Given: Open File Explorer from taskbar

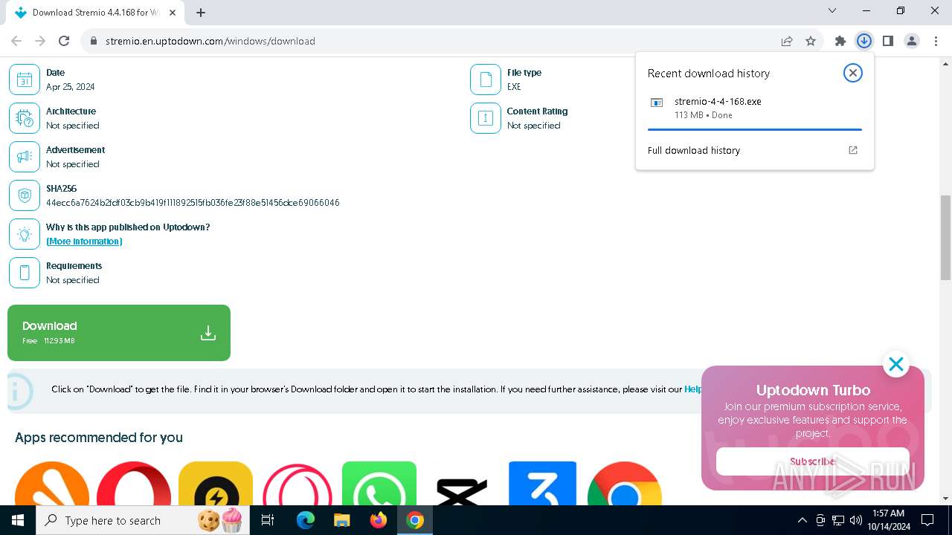Looking at the screenshot, I should [342, 520].
